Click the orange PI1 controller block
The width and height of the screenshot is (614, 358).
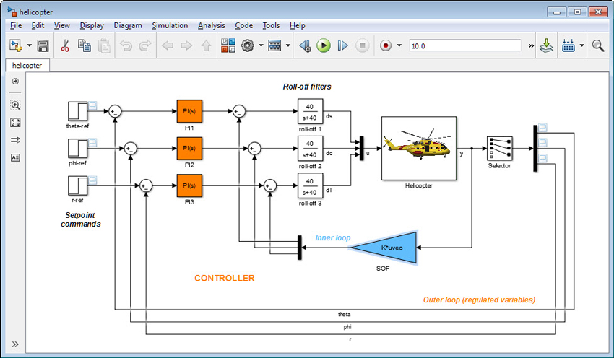pos(189,111)
